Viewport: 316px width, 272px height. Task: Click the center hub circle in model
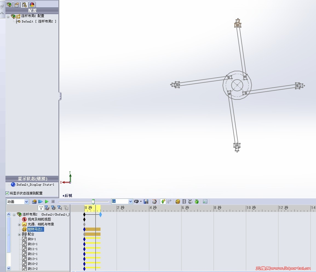pyautogui.click(x=237, y=85)
